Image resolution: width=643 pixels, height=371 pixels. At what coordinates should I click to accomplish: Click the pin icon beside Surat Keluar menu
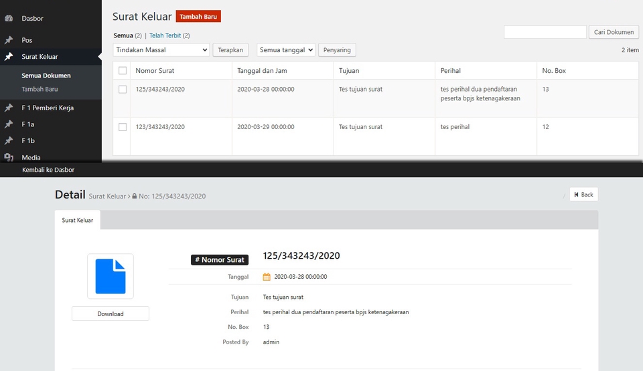(9, 57)
